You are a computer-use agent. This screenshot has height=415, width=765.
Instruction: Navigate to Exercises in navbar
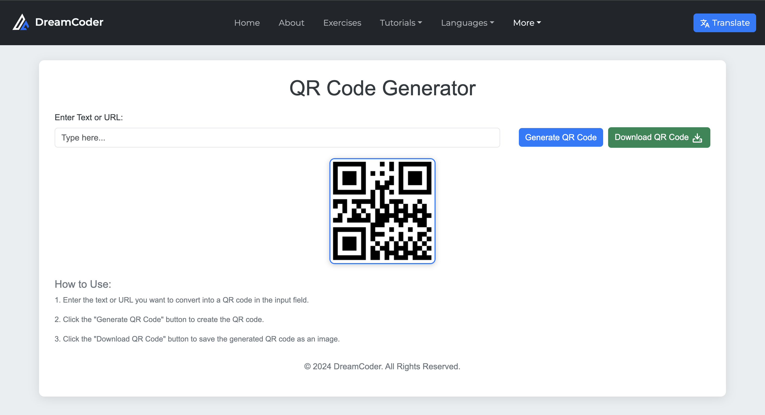pos(342,23)
